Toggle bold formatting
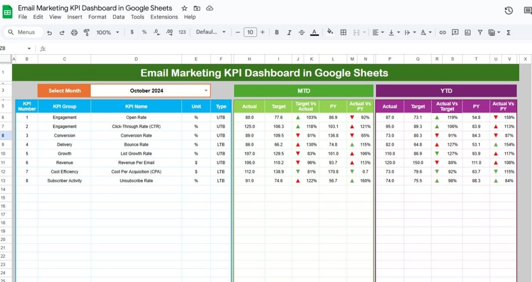The width and height of the screenshot is (532, 282). tap(277, 33)
